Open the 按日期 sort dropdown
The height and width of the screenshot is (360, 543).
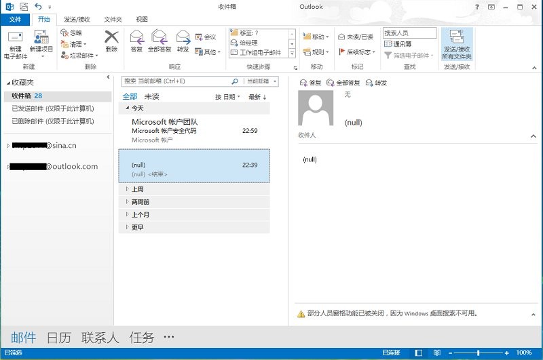[x=227, y=97]
